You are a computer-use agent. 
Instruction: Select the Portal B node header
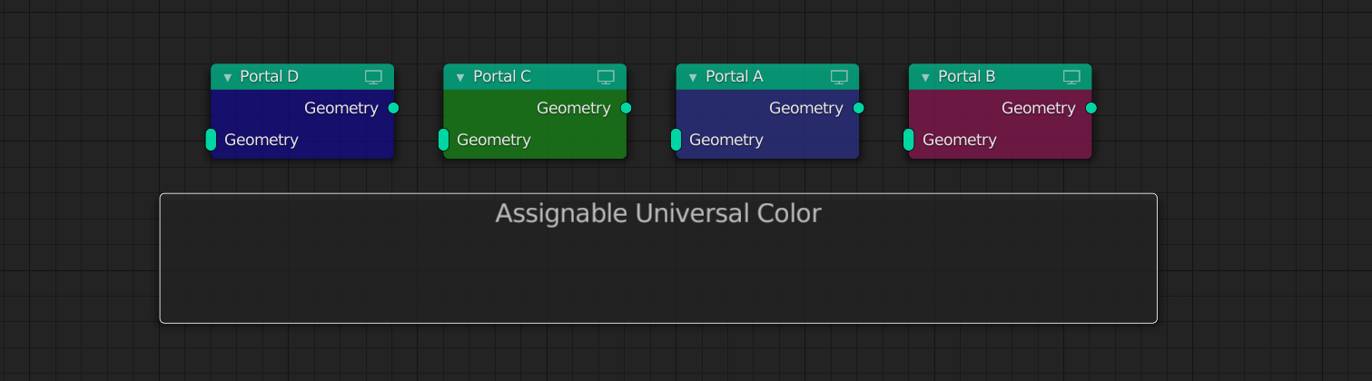pos(1000,77)
